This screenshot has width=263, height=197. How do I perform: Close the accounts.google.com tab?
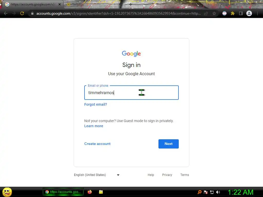pos(60,5)
